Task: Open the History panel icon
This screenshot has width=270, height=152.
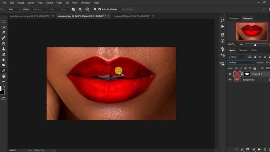Action: 222,20
